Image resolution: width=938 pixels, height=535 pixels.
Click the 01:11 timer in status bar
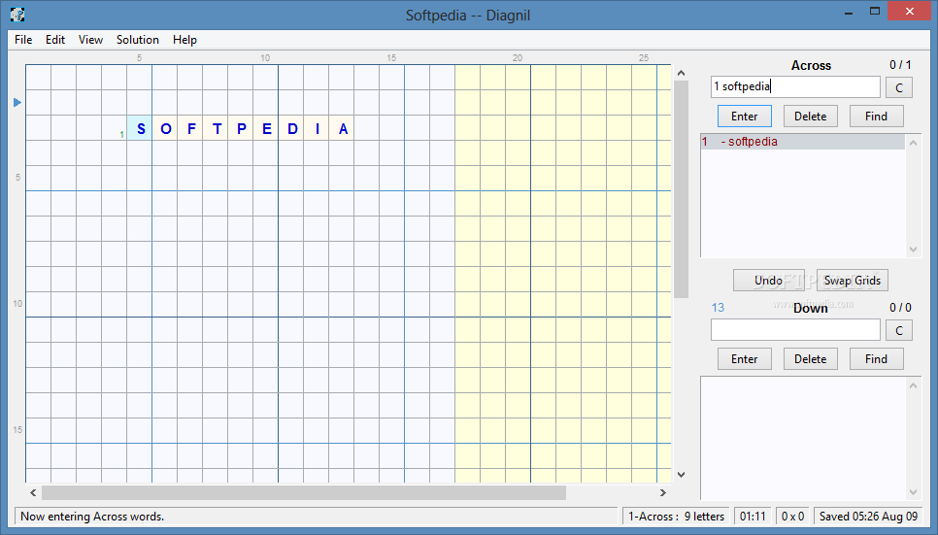coord(753,517)
